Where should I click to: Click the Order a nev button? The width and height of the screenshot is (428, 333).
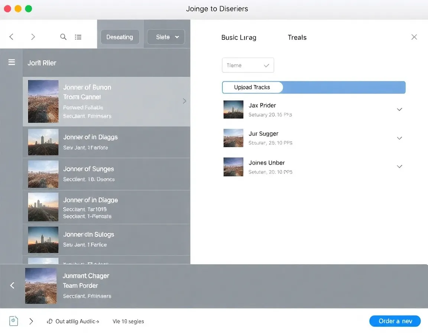[395, 321]
